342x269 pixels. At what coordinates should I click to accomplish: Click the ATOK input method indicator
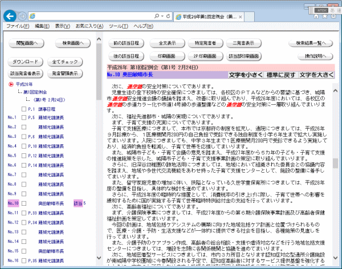321,10
